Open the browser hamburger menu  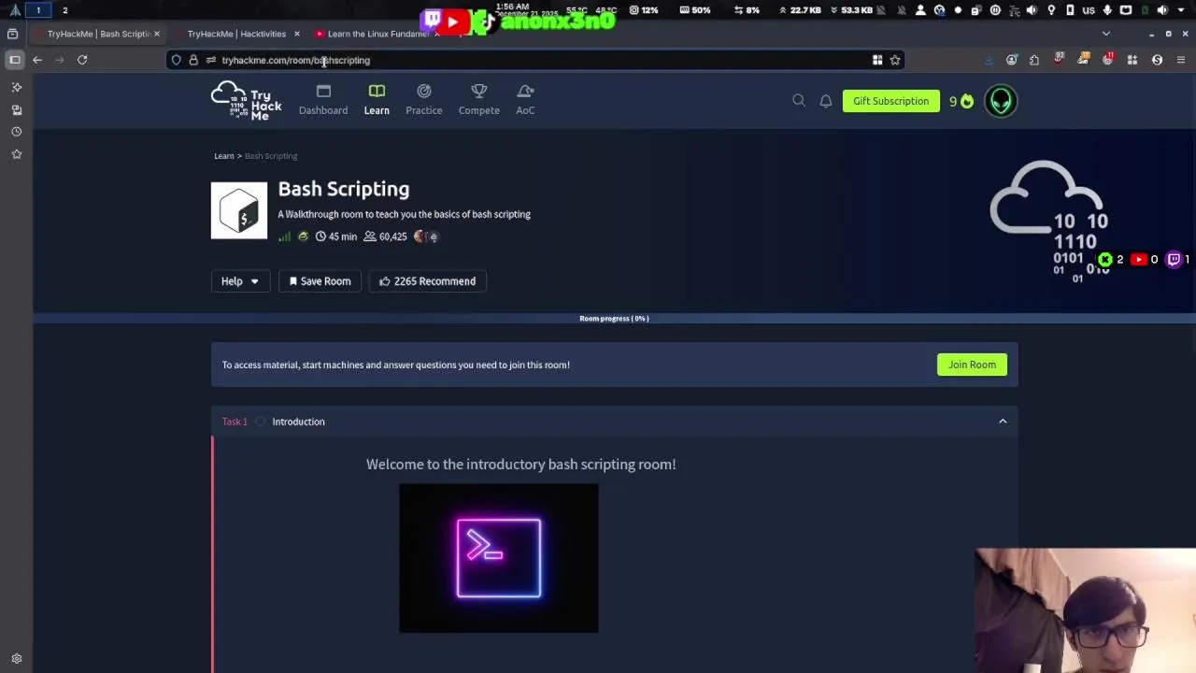coord(1181,60)
